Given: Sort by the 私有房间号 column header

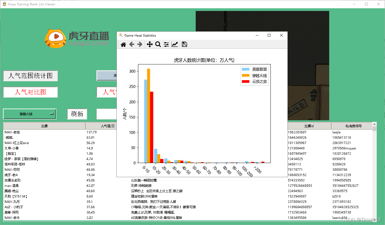Looking at the screenshot, I should [352, 126].
